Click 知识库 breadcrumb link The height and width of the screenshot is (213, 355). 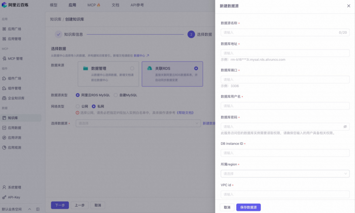56,19
